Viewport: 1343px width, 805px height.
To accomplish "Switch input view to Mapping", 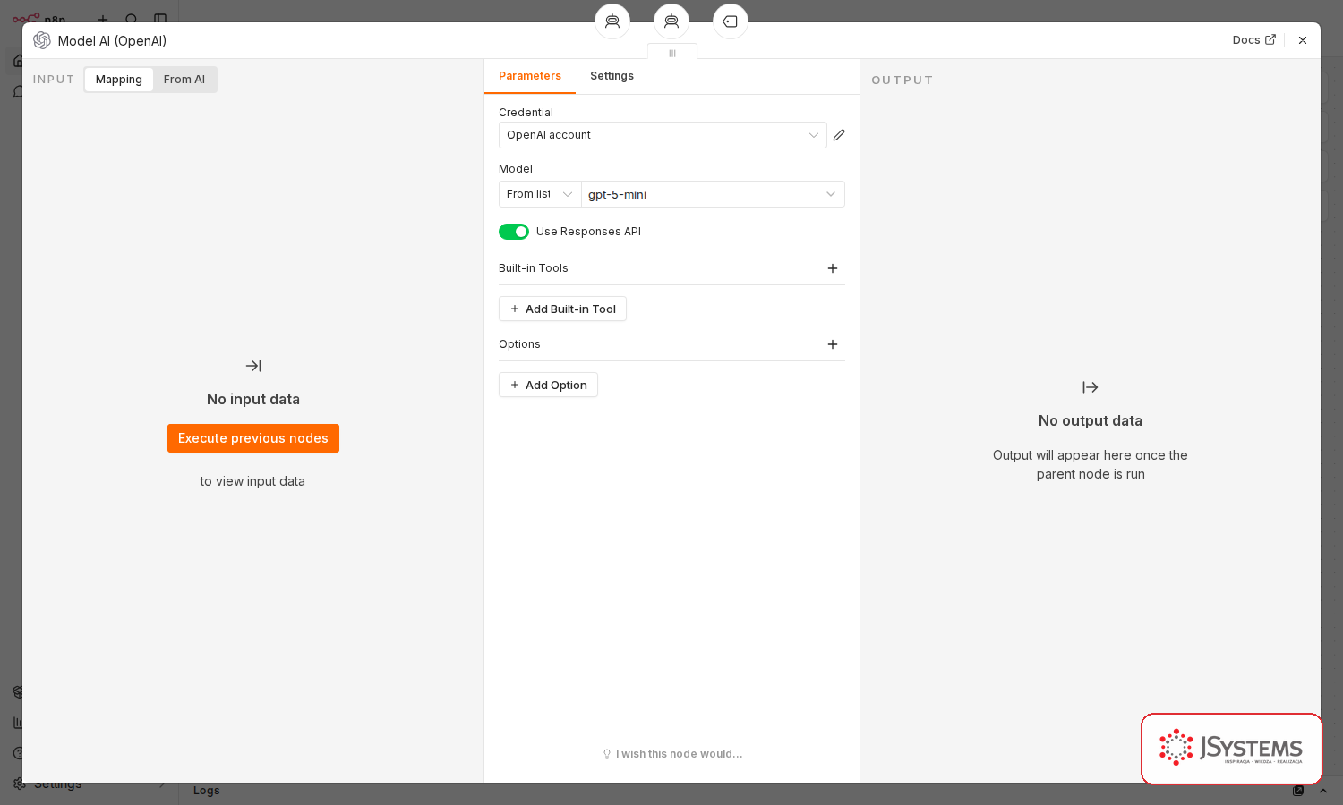I will (x=119, y=80).
